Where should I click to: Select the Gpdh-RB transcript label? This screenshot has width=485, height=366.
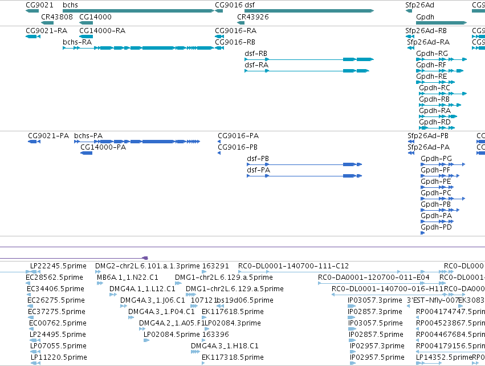pyautogui.click(x=434, y=99)
